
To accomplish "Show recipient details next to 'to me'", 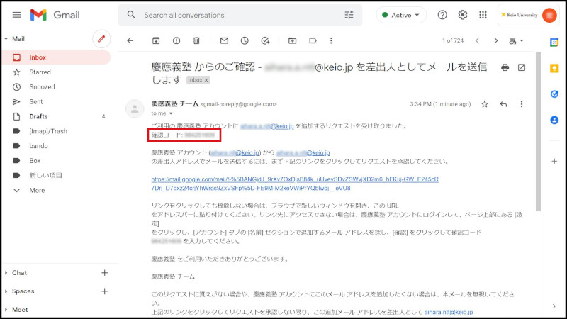I will click(x=172, y=113).
